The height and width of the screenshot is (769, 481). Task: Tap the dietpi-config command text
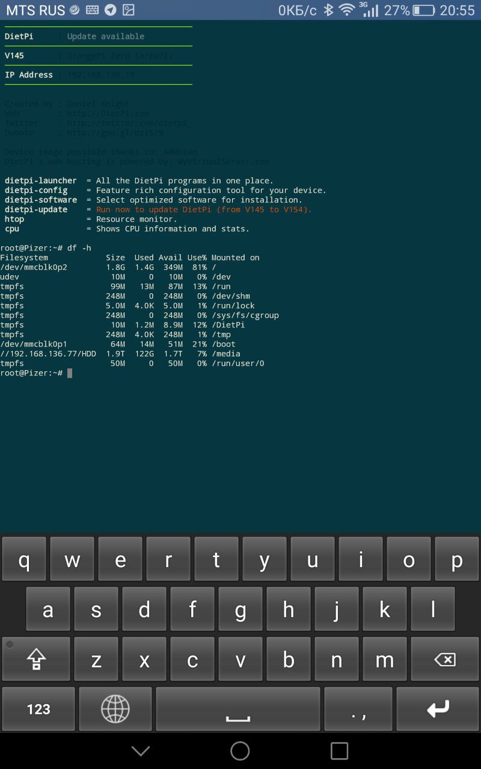(x=36, y=190)
